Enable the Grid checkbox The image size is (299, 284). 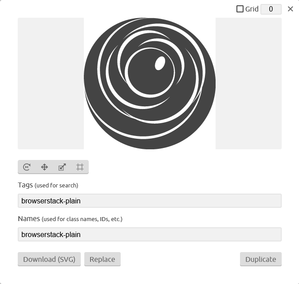pyautogui.click(x=240, y=9)
